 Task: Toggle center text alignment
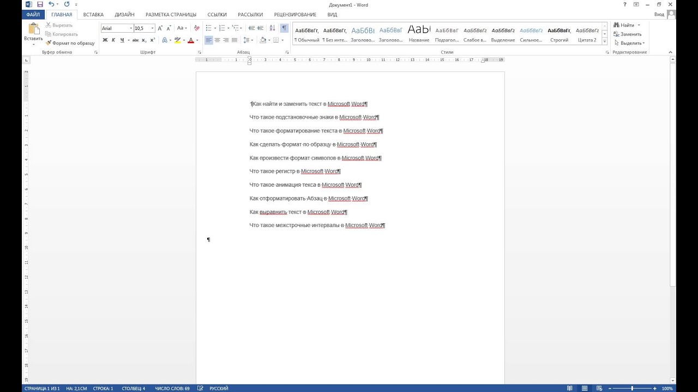point(218,40)
